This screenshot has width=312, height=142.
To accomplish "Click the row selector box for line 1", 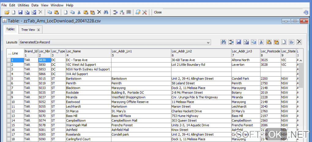I will coord(9,60).
